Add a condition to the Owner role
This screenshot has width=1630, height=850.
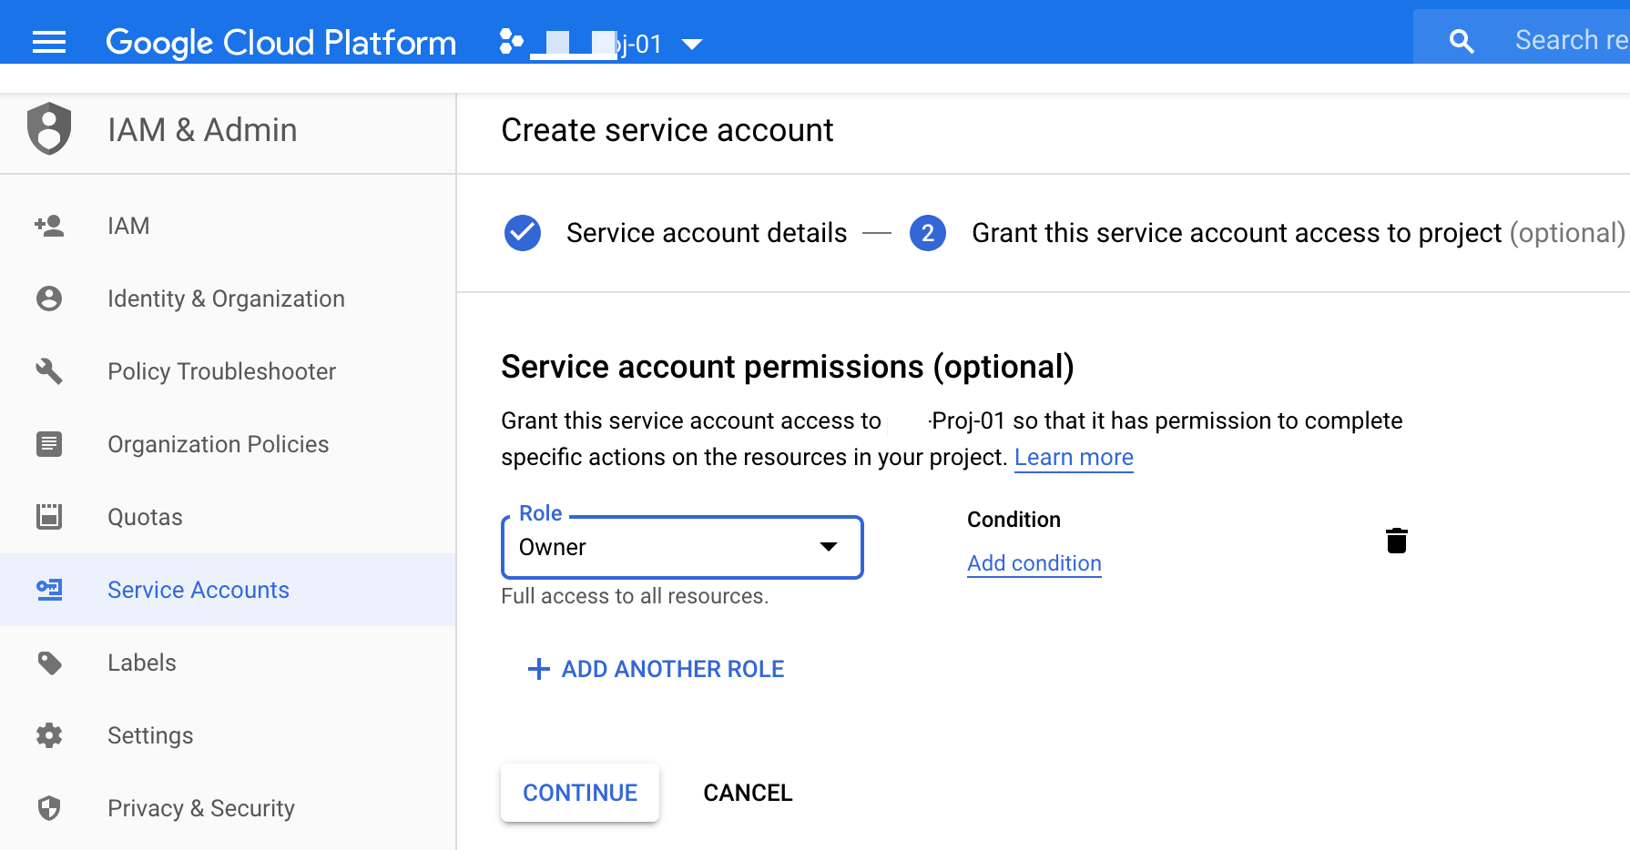[1034, 563]
